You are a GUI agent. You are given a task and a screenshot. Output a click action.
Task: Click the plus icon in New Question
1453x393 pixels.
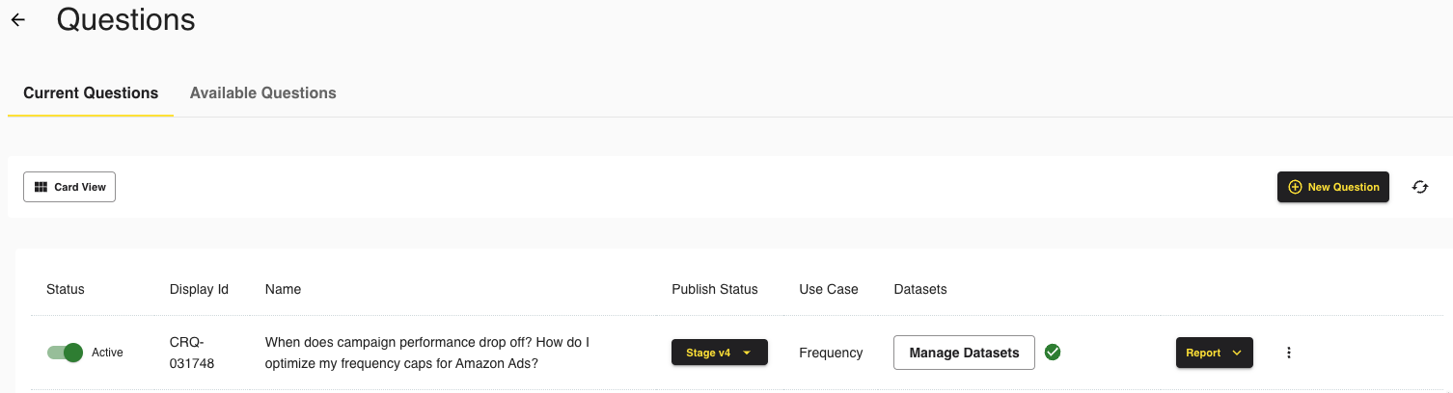coord(1295,187)
